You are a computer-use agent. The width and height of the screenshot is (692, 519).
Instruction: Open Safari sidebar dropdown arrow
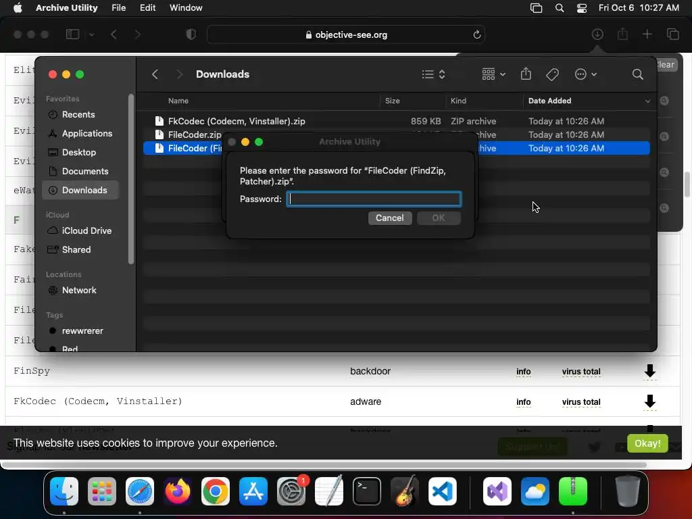tap(91, 35)
